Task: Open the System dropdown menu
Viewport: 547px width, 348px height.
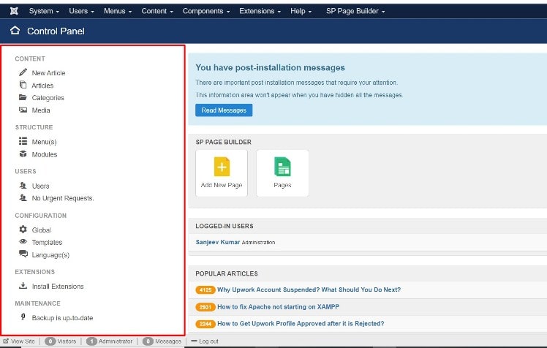Action: (x=44, y=11)
